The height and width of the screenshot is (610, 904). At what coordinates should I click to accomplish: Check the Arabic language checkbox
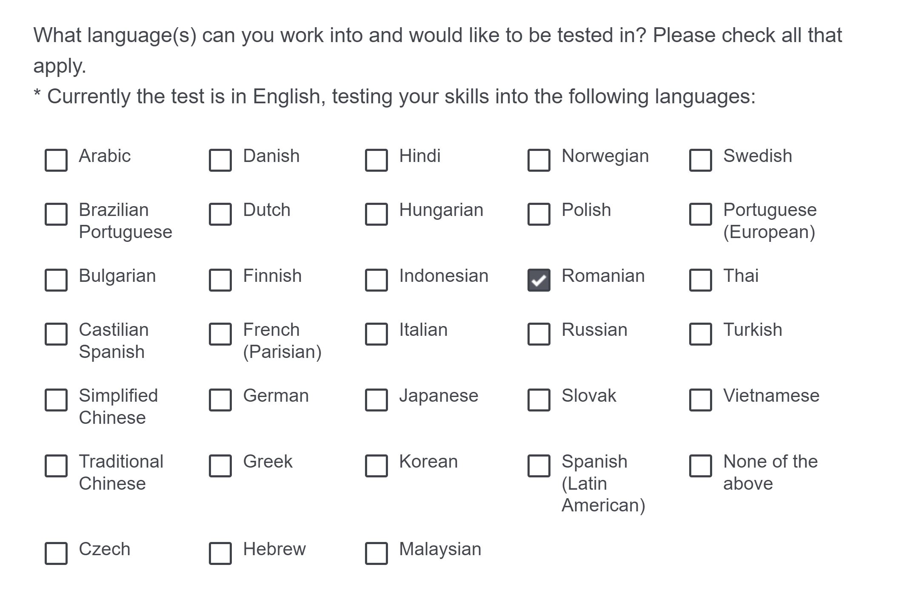click(56, 160)
